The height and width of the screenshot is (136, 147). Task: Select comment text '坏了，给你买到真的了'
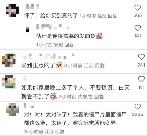pyautogui.click(x=51, y=15)
